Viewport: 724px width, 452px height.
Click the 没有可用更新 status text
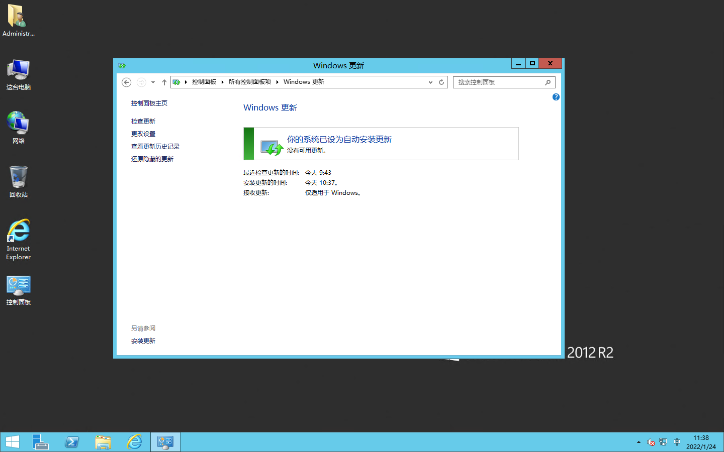click(x=306, y=151)
